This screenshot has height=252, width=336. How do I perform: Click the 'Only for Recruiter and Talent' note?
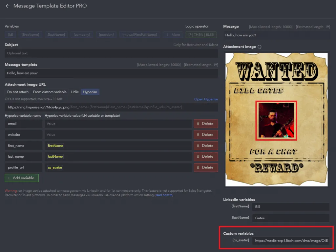tap(196, 45)
